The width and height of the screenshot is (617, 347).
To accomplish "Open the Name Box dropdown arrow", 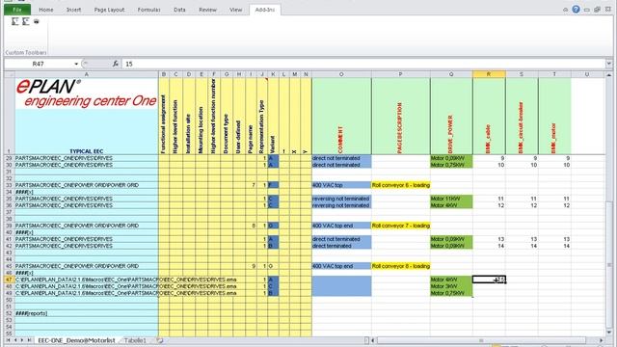I will tap(76, 64).
